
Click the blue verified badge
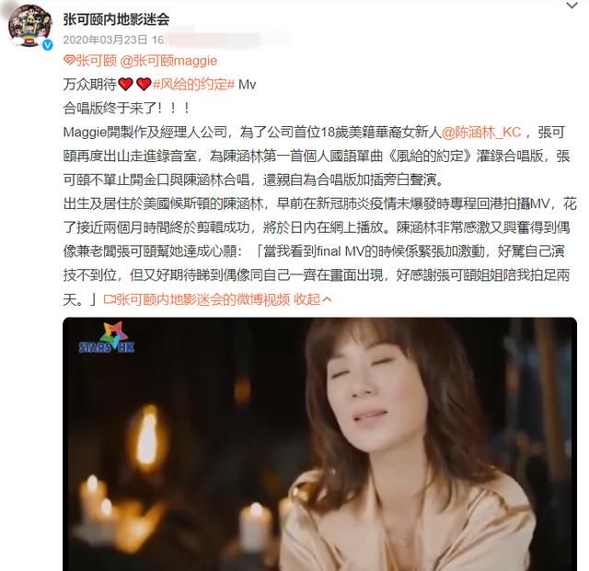tap(47, 45)
